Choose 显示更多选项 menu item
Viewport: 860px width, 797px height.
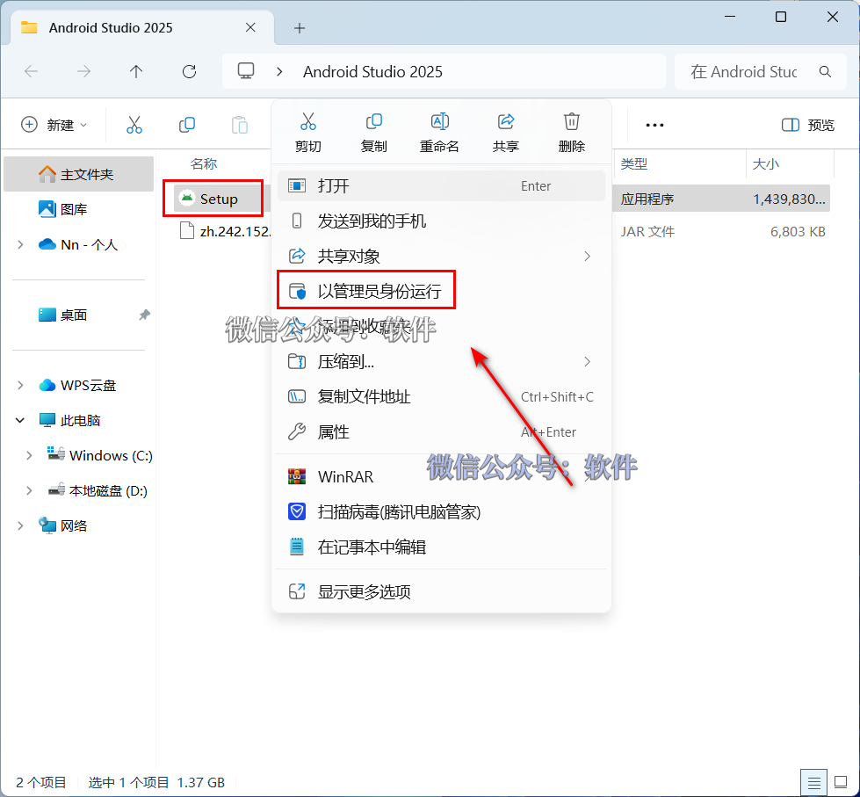(x=441, y=592)
